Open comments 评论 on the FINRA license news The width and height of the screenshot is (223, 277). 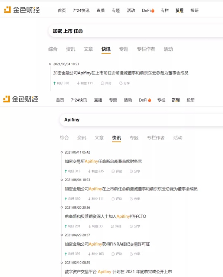[116, 254]
